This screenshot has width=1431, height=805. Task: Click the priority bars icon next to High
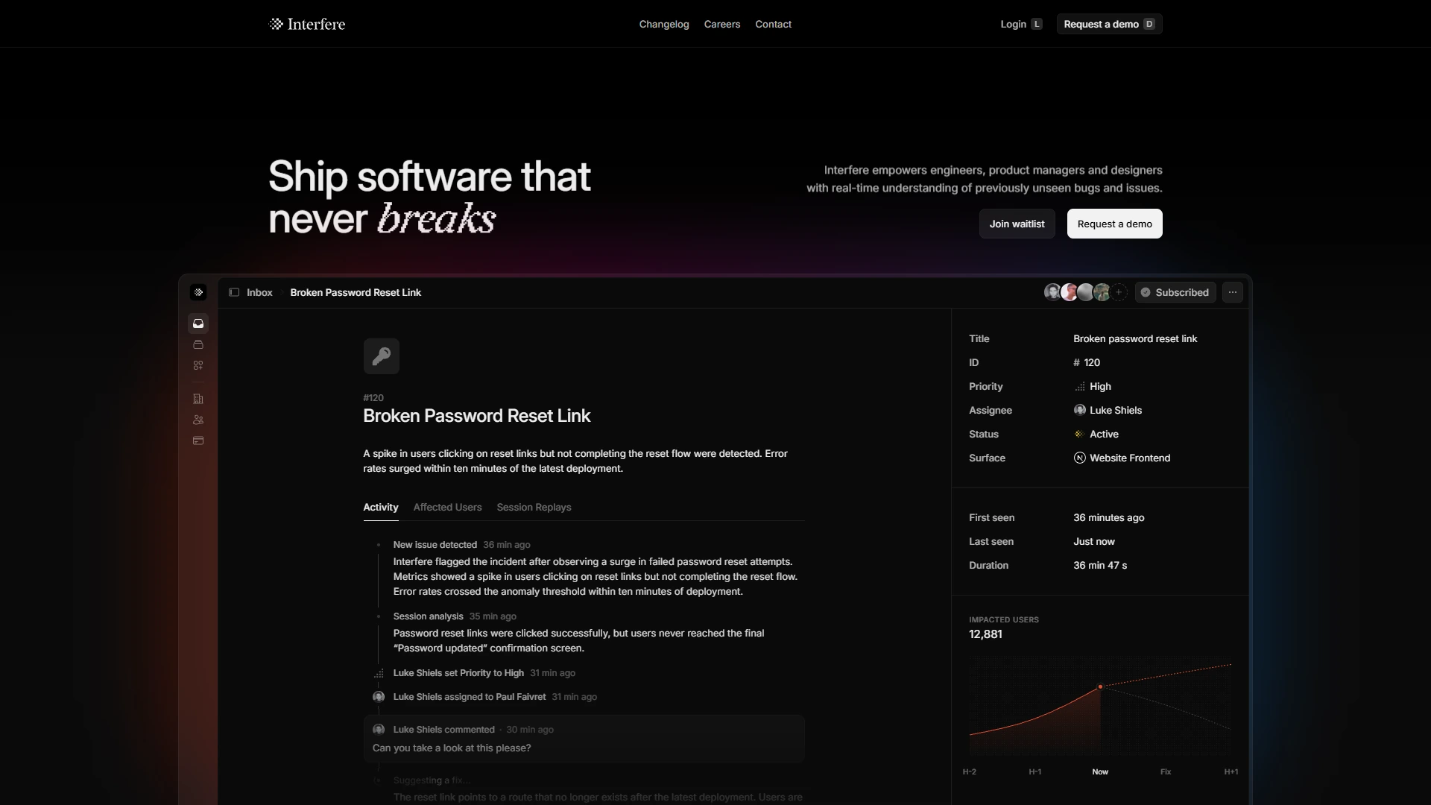tap(1079, 386)
